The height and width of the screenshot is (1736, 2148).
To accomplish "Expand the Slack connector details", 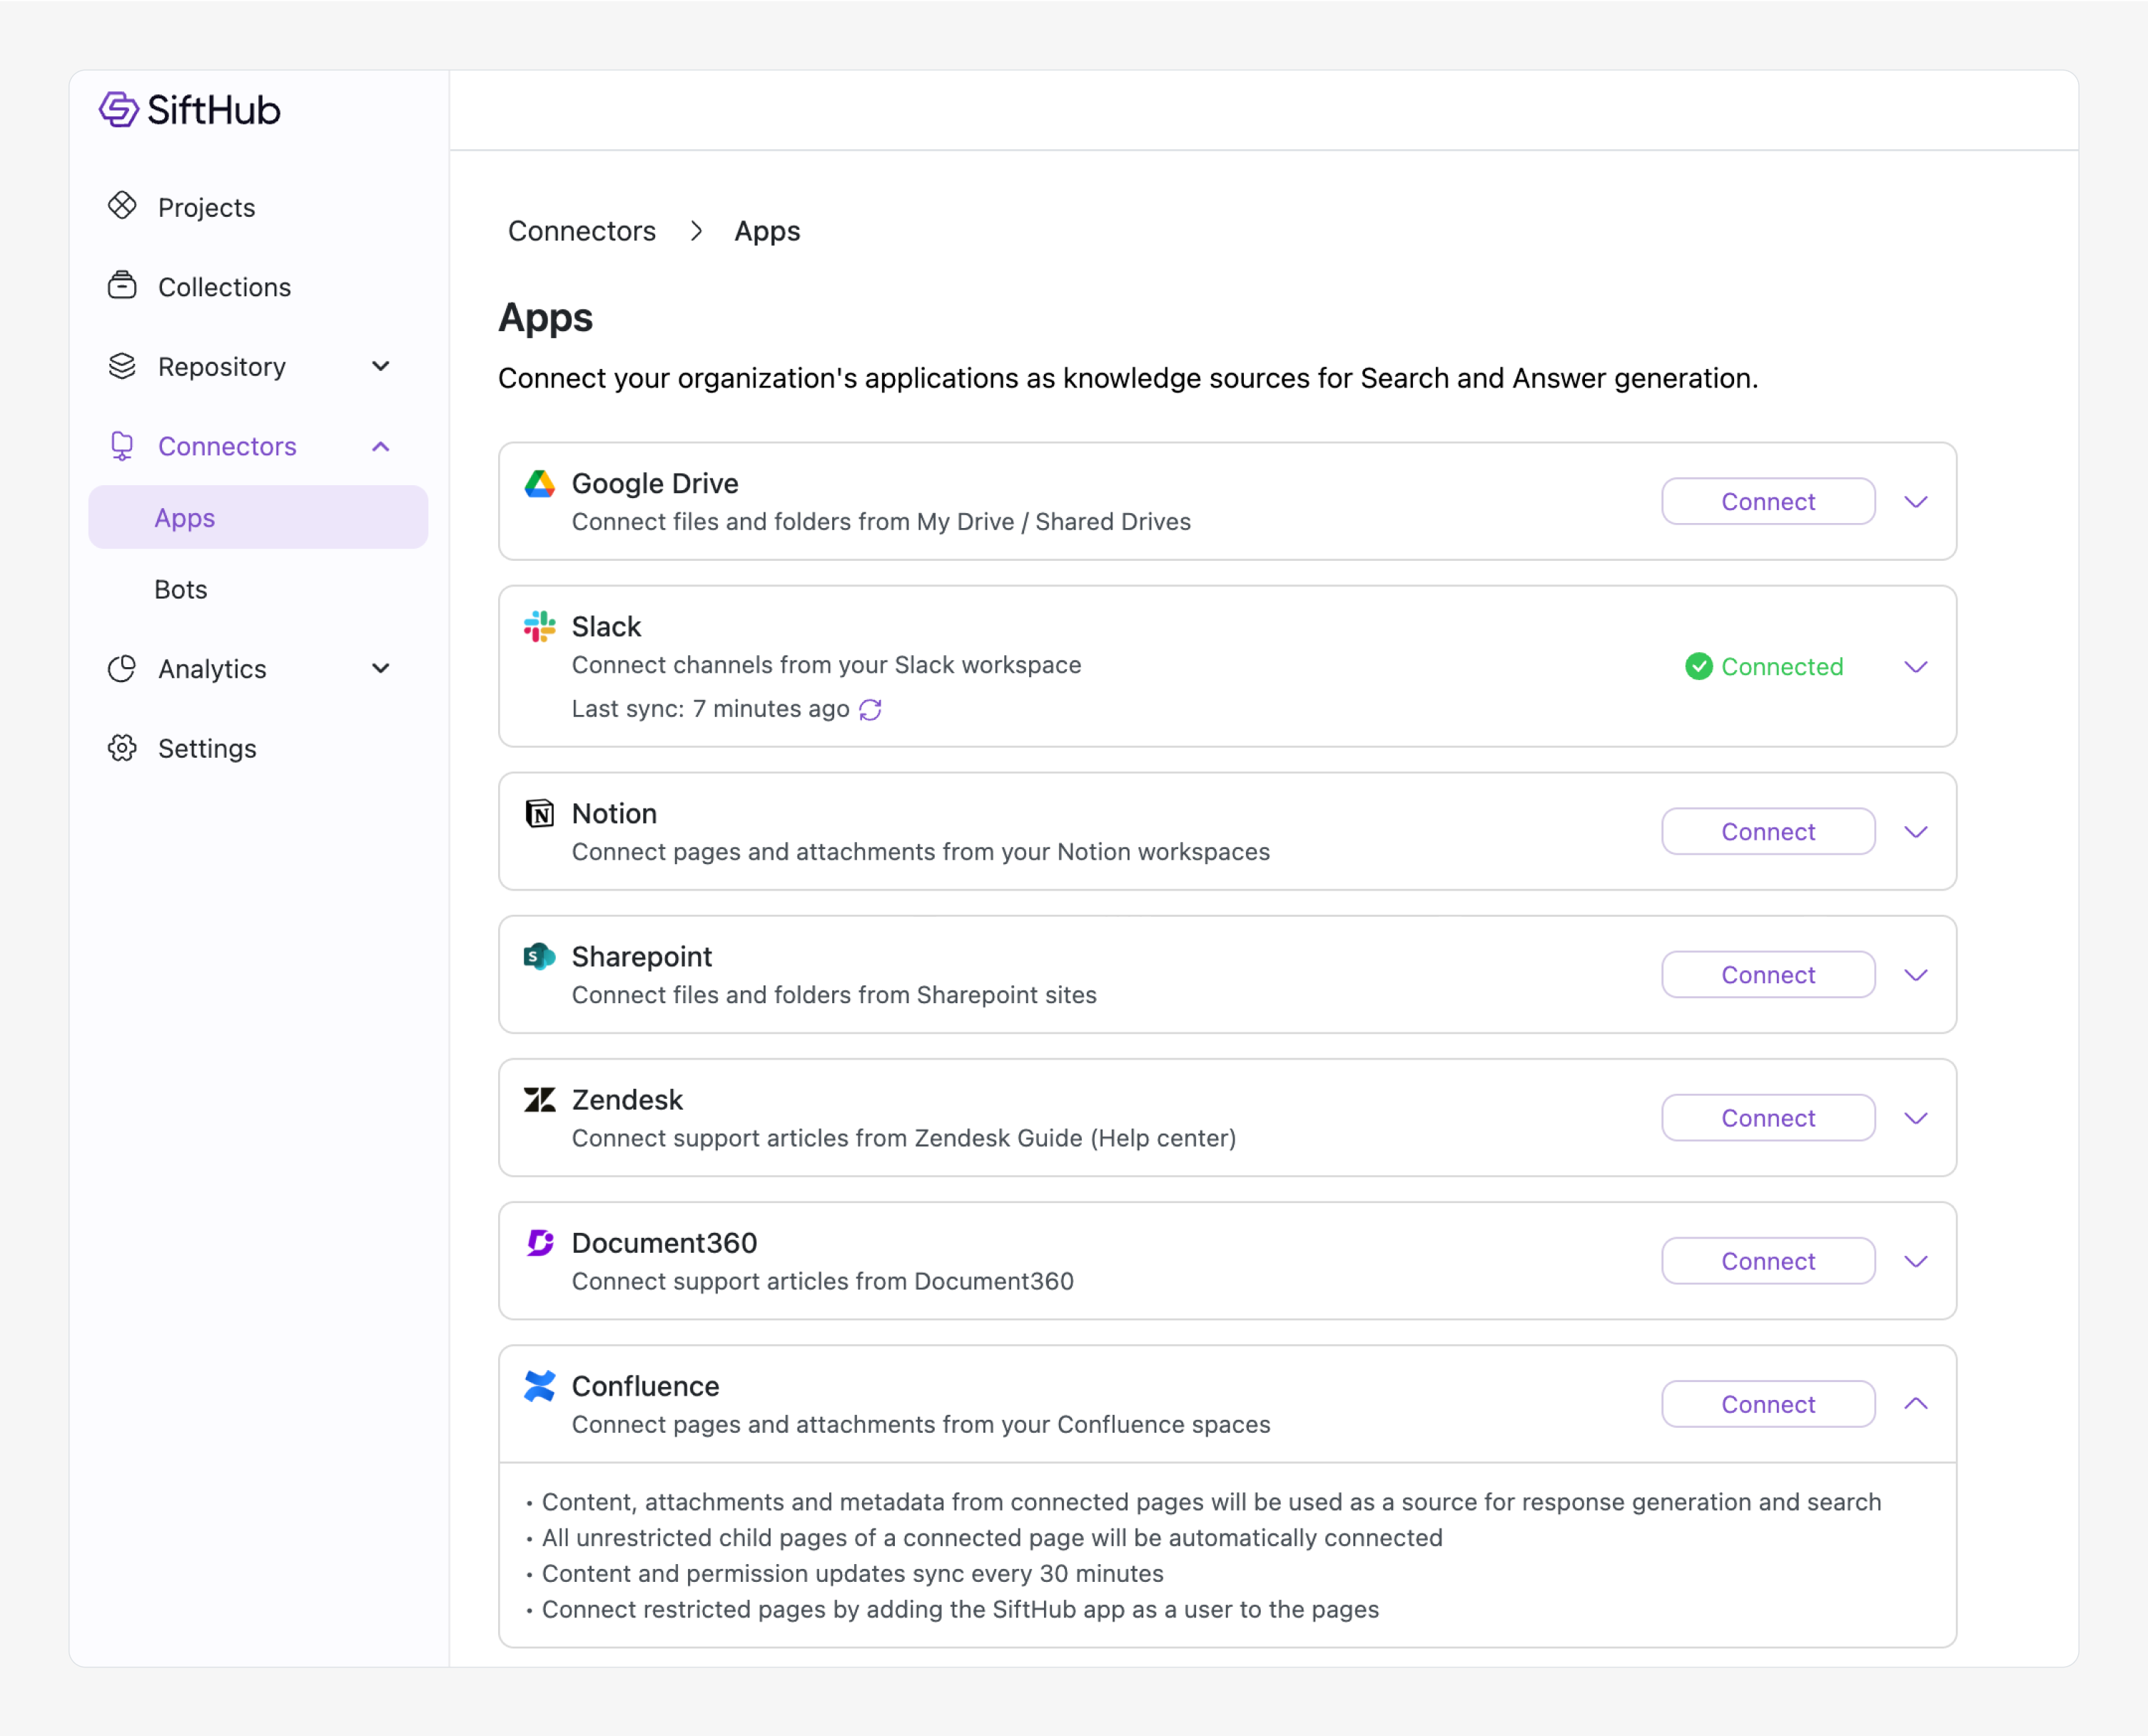I will pos(1915,667).
